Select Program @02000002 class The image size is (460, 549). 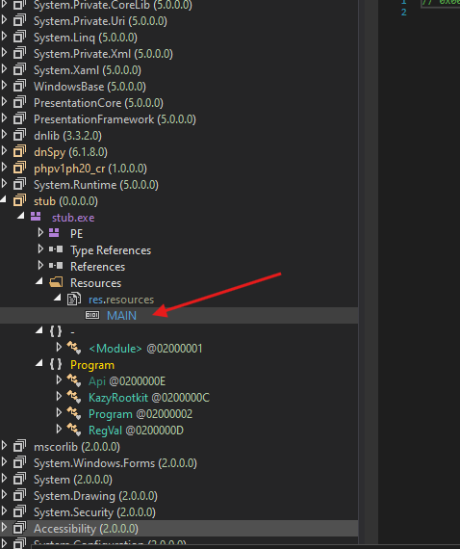(141, 414)
